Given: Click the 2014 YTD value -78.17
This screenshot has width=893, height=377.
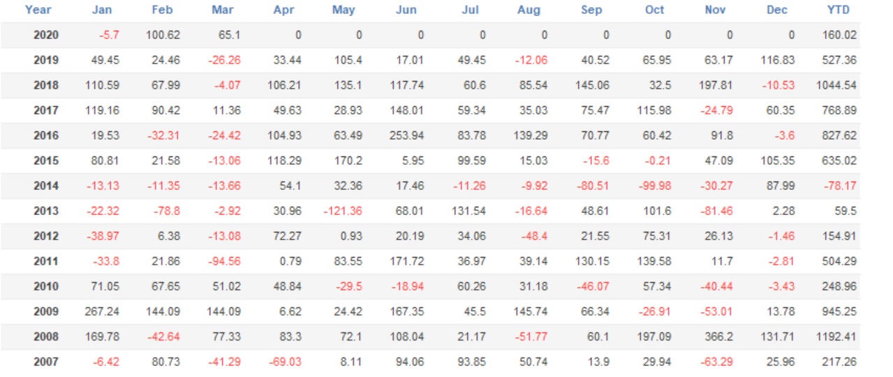Looking at the screenshot, I should (840, 186).
